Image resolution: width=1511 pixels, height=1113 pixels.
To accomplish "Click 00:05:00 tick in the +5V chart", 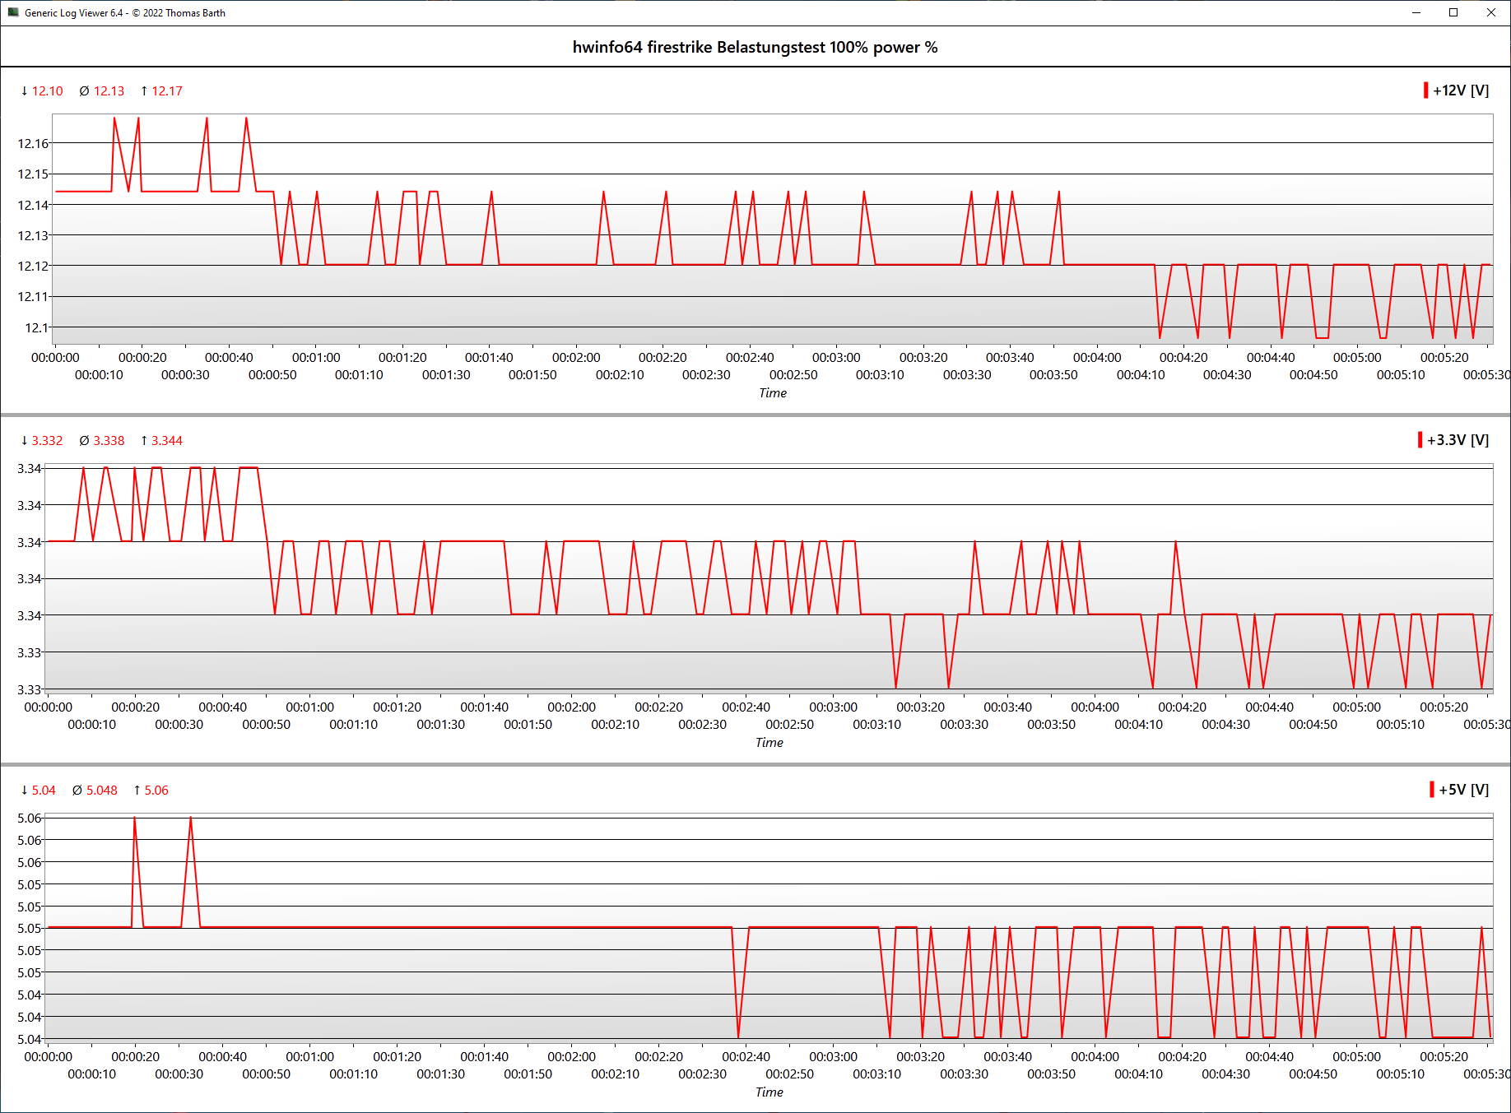I will (1357, 1057).
